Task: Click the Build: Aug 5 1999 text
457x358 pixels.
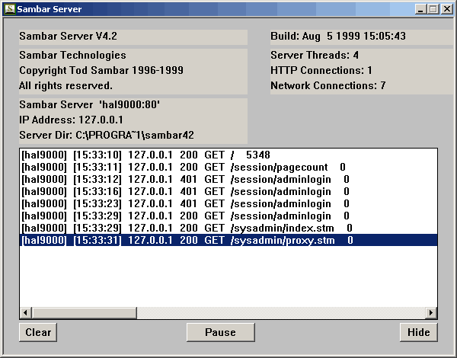Action: coord(338,36)
